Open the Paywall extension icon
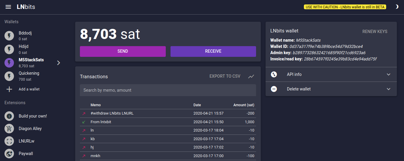This screenshot has height=161, width=404. [x=9, y=154]
